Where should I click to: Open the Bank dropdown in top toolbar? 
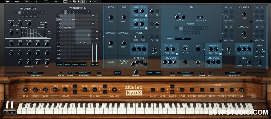pos(7,1)
